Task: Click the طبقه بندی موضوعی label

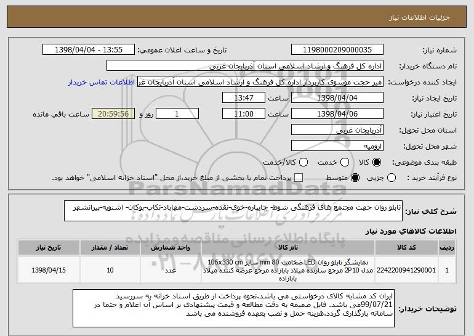Action: (424, 163)
